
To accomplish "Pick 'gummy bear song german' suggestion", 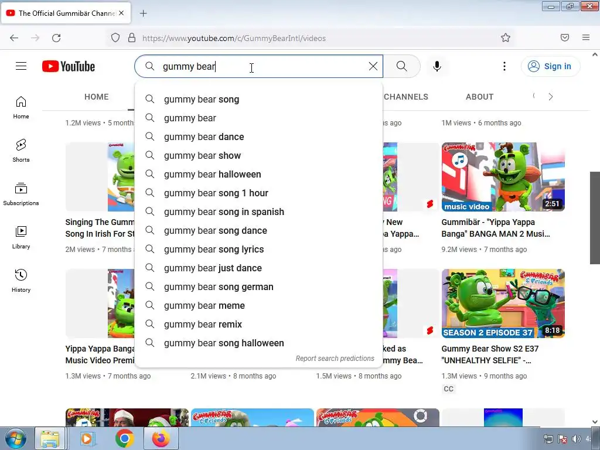I will click(x=258, y=287).
